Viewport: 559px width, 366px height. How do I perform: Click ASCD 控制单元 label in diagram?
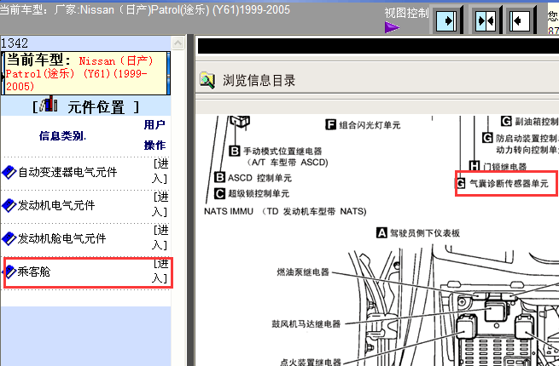coord(260,178)
